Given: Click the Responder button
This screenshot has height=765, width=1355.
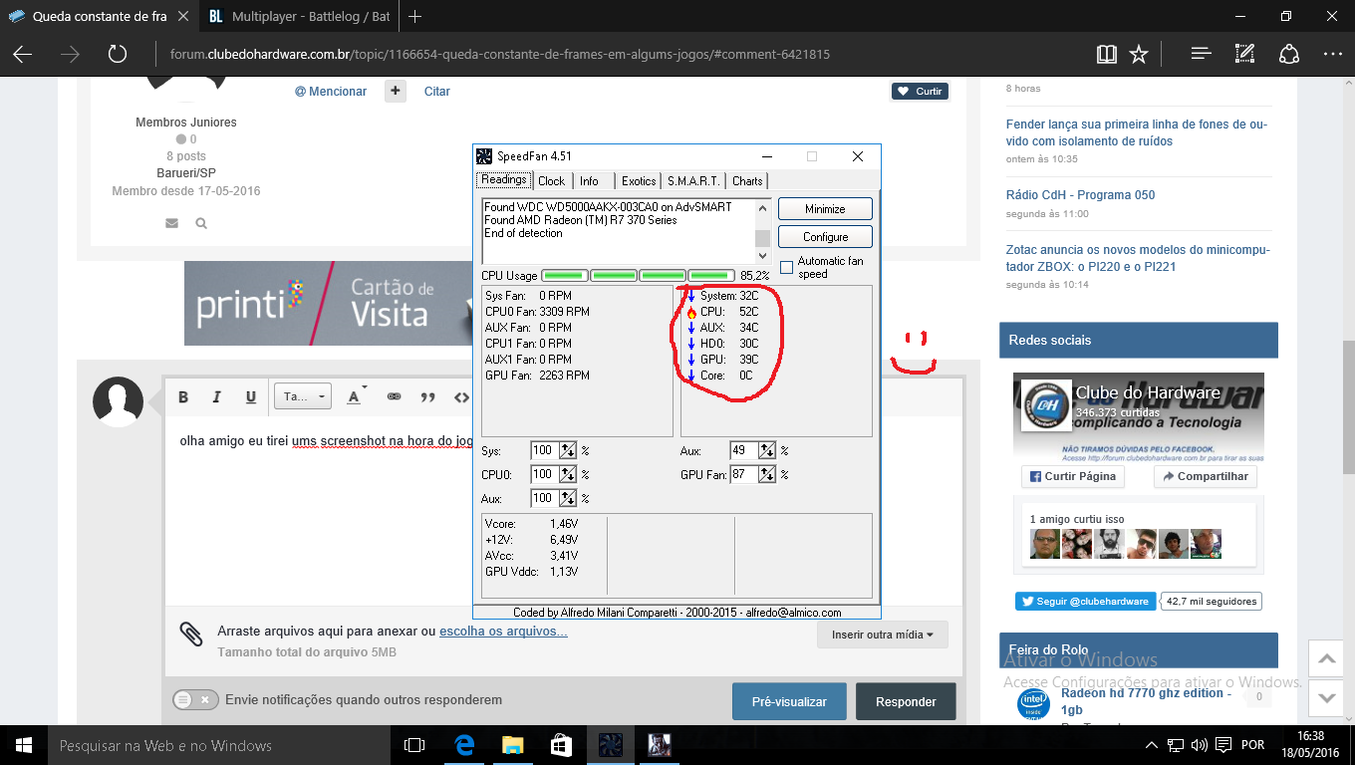Looking at the screenshot, I should pyautogui.click(x=906, y=701).
